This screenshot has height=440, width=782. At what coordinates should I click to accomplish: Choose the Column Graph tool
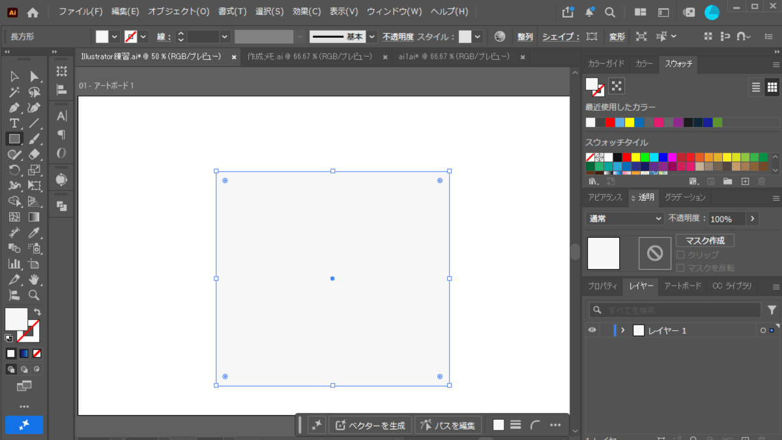14,264
